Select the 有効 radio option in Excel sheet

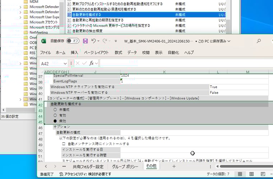pos(55,115)
